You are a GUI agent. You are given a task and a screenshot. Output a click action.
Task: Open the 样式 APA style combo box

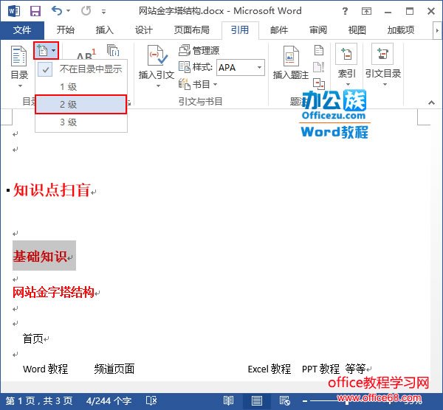click(x=241, y=67)
